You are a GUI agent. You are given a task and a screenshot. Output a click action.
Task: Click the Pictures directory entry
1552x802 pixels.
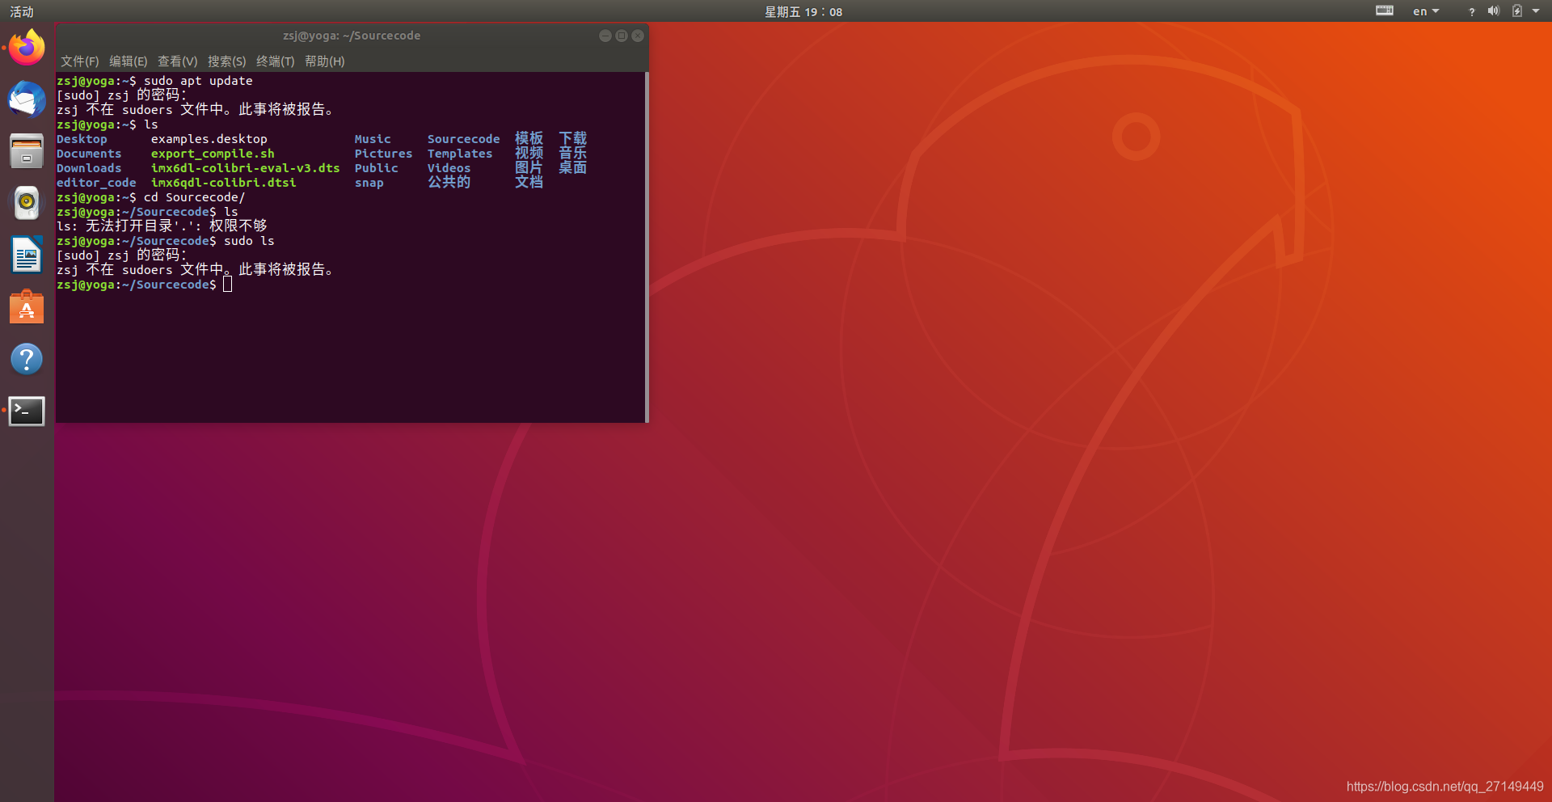384,154
